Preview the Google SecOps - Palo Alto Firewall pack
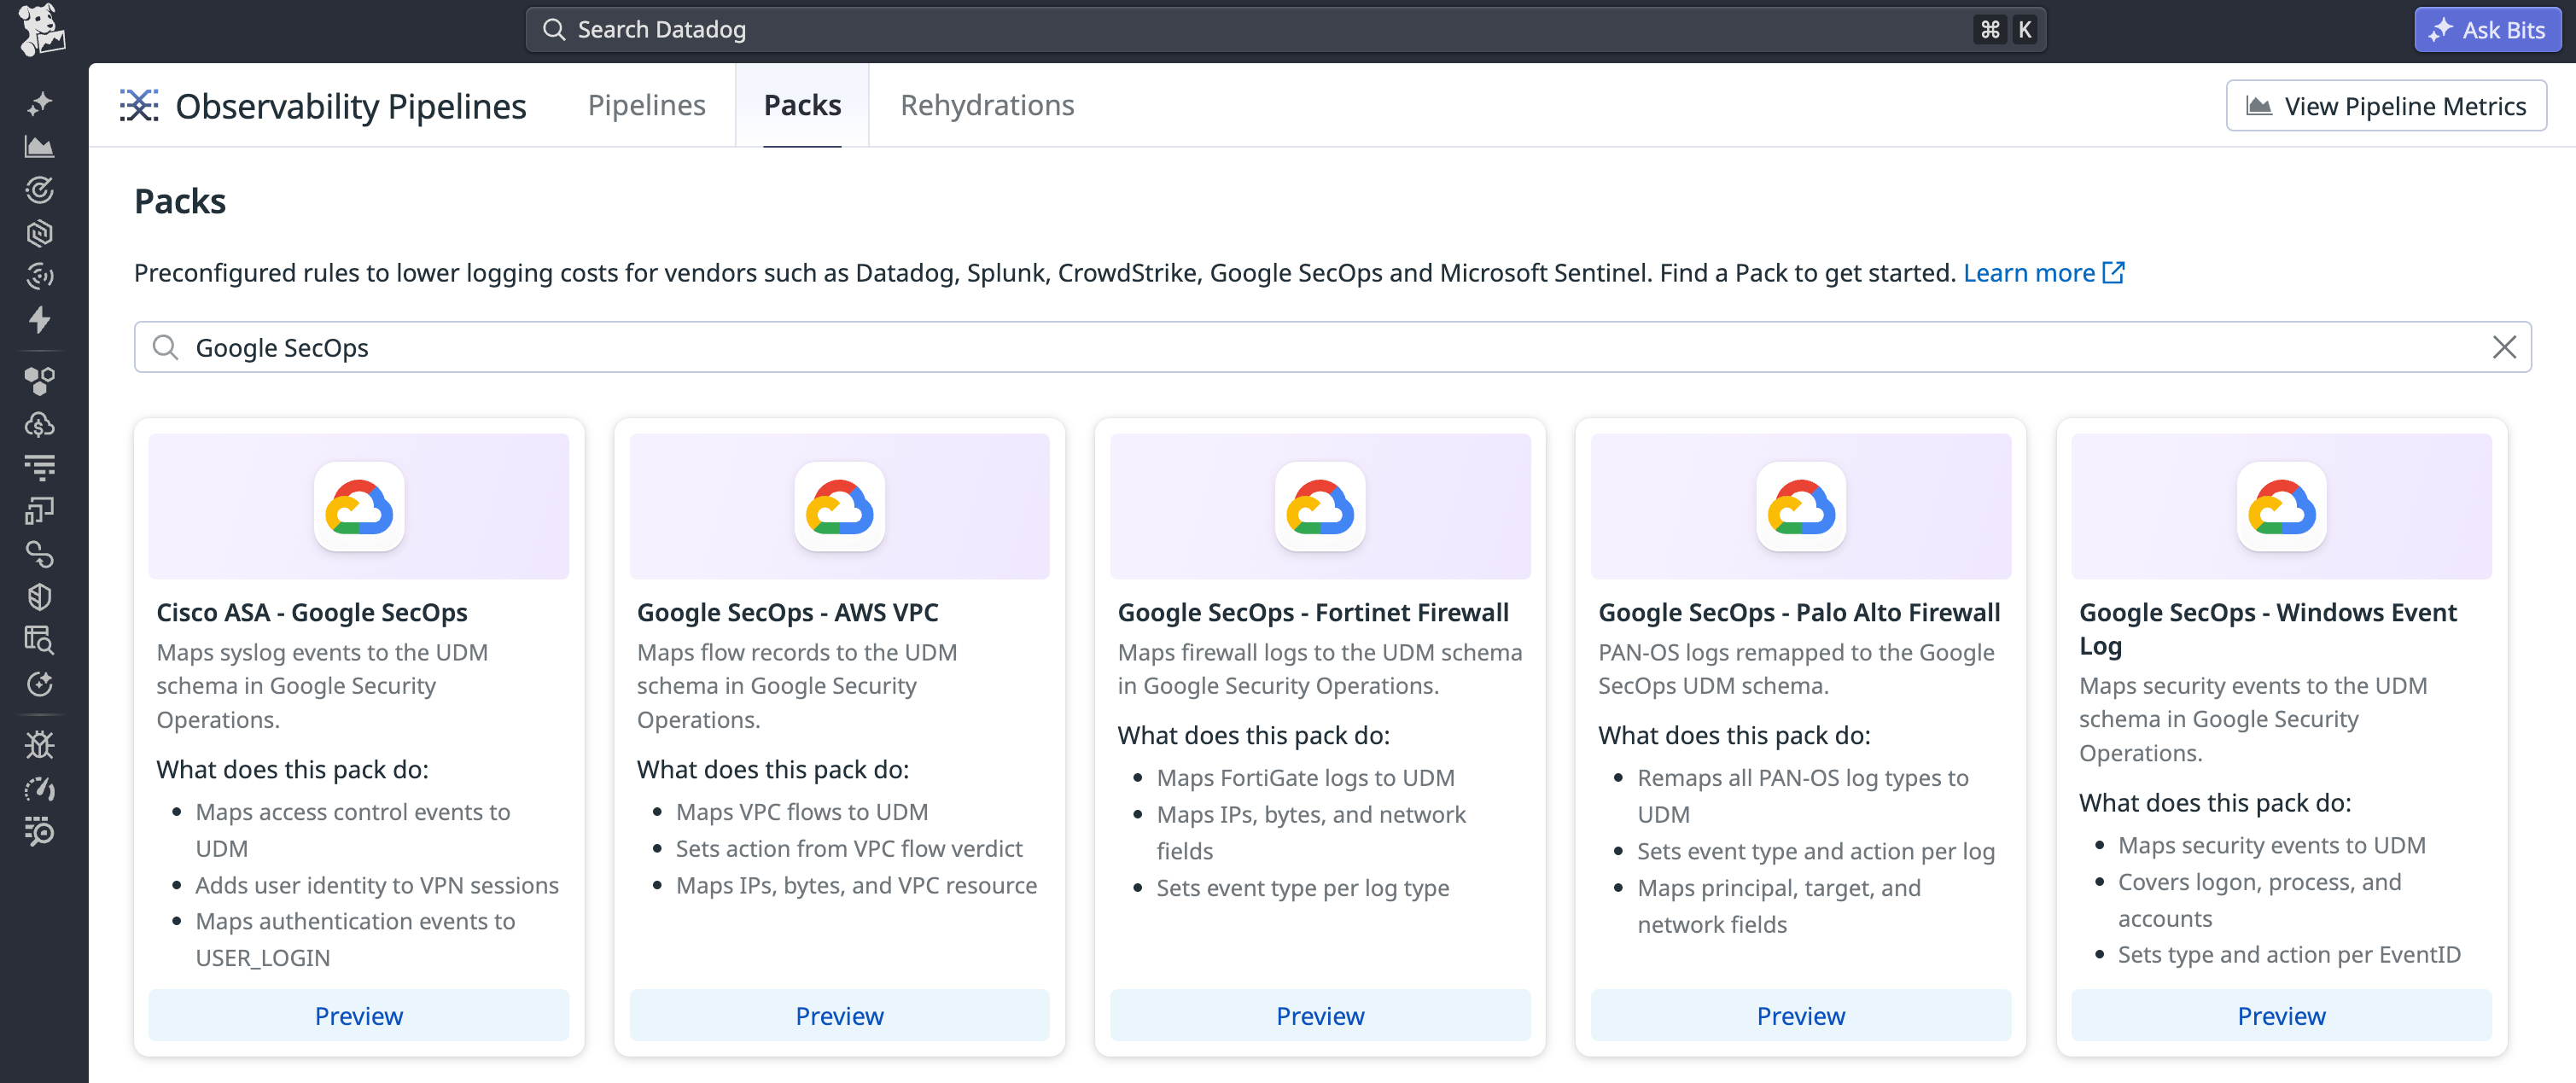The image size is (2576, 1083). pyautogui.click(x=1801, y=1015)
